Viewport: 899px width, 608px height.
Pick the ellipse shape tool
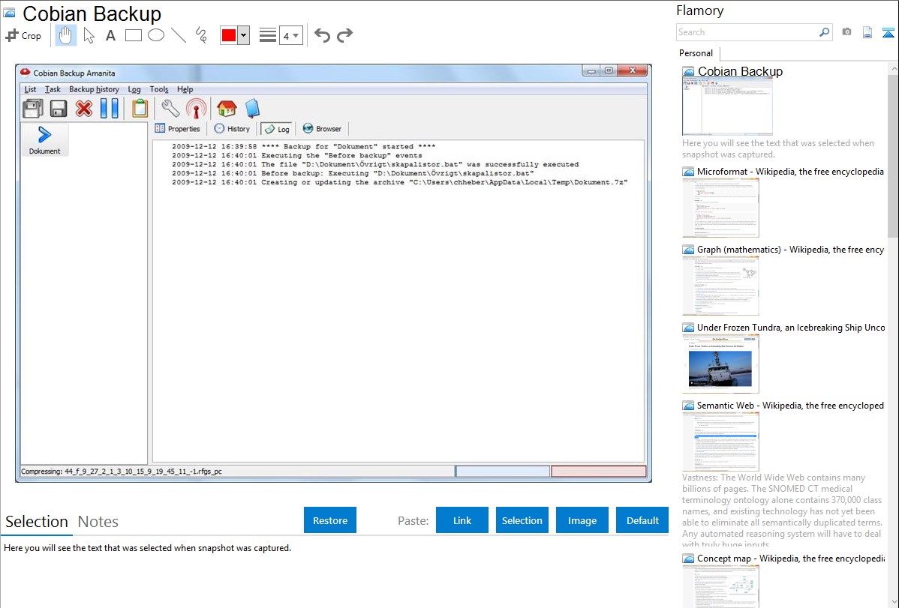[156, 35]
